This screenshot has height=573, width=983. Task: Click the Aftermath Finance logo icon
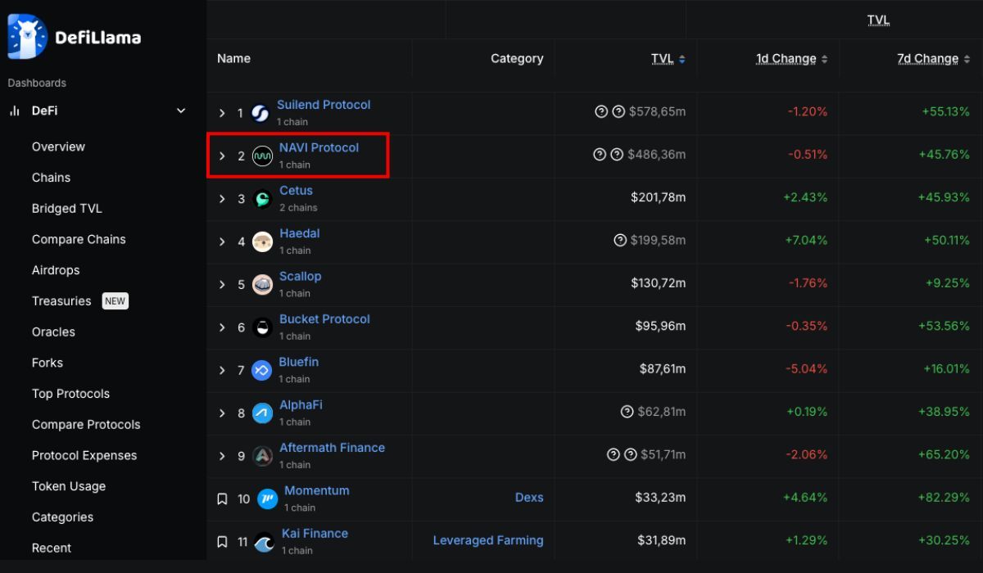click(262, 456)
